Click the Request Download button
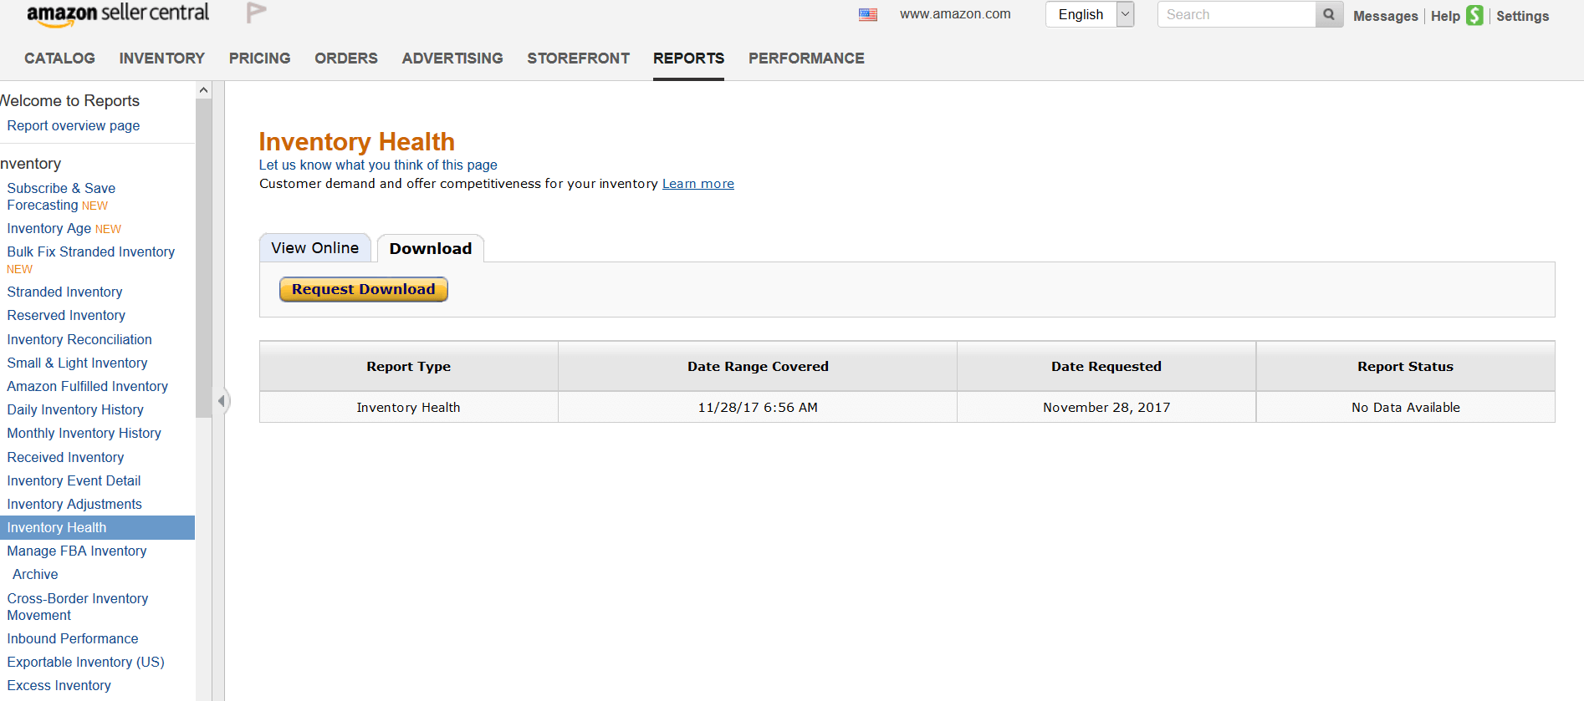Screen dimensions: 1584x701 [x=364, y=289]
